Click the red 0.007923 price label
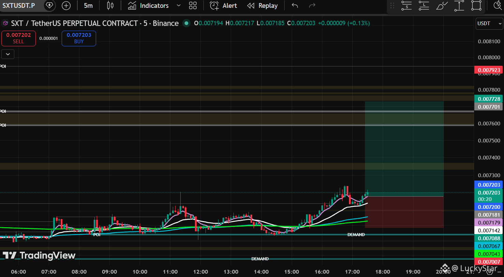This screenshot has height=277, width=504. click(489, 70)
